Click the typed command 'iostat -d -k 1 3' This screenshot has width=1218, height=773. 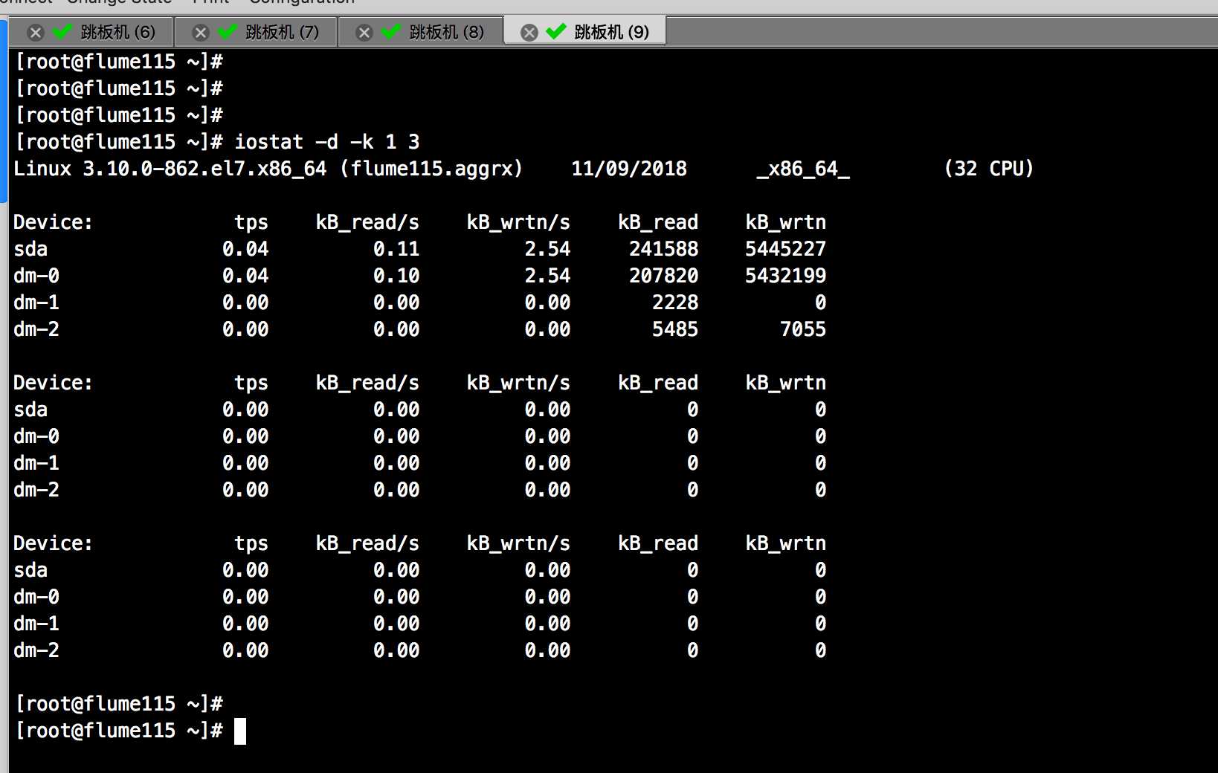click(x=327, y=142)
